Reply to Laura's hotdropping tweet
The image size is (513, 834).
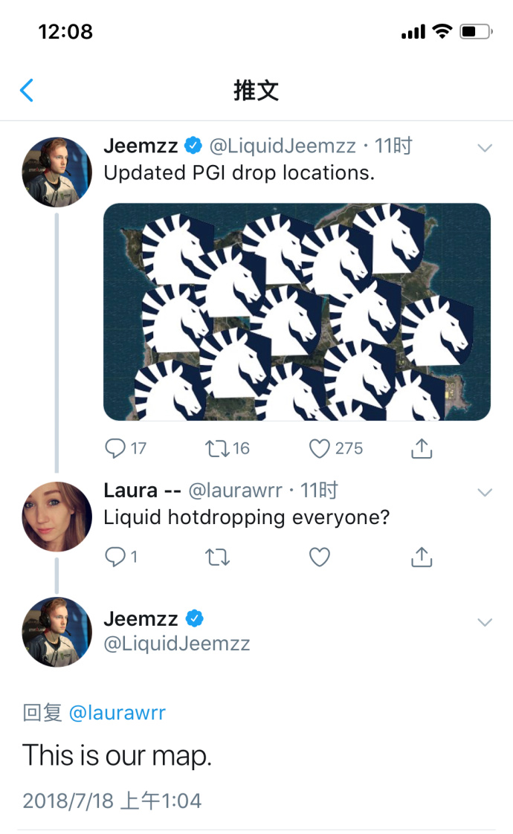click(x=115, y=557)
